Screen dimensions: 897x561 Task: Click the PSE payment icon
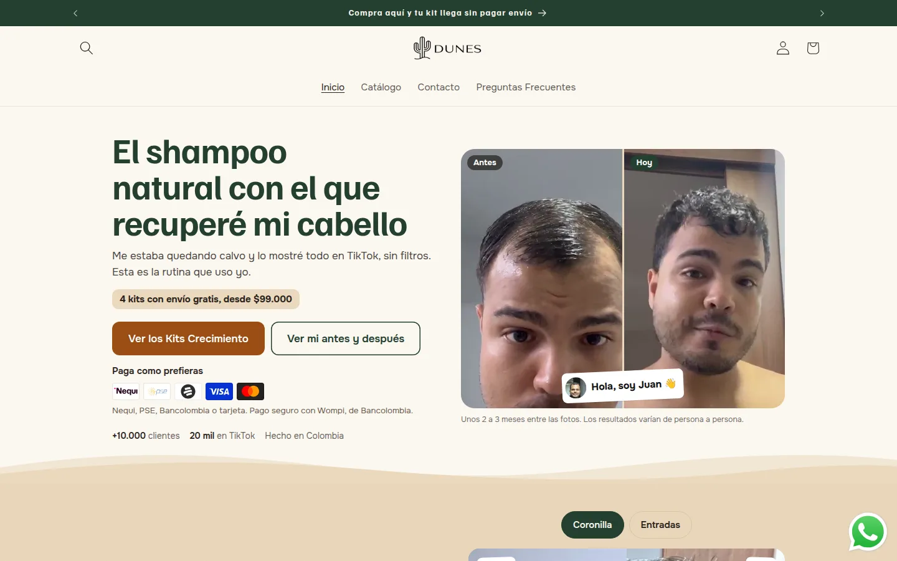[157, 391]
